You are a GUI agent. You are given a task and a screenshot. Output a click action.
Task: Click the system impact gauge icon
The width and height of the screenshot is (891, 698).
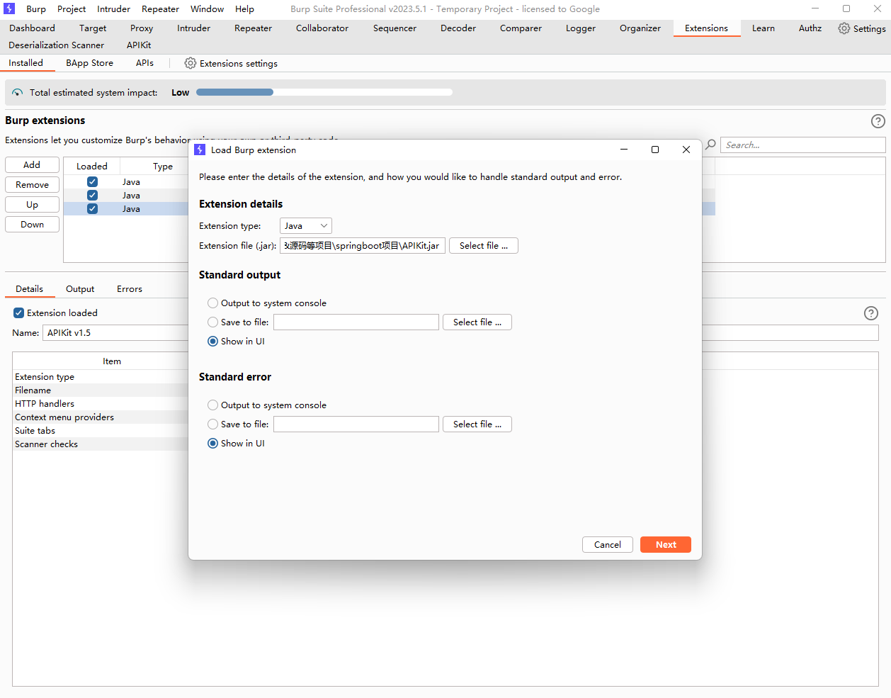pyautogui.click(x=18, y=93)
